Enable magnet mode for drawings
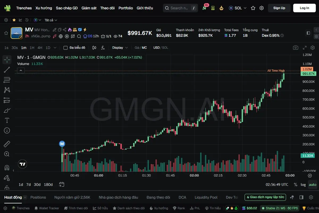 [x=7, y=168]
